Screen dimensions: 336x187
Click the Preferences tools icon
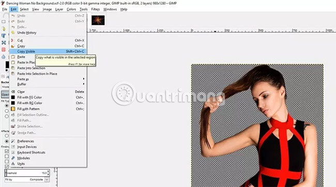coord(13,141)
